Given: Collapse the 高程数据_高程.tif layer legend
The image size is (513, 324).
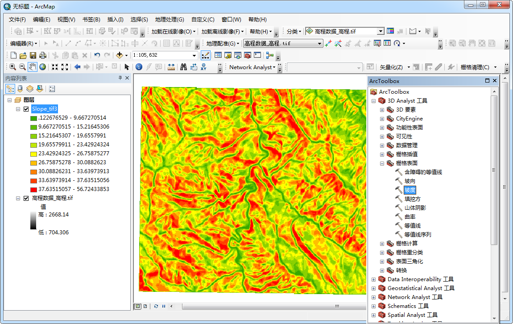Looking at the screenshot, I should click(18, 198).
